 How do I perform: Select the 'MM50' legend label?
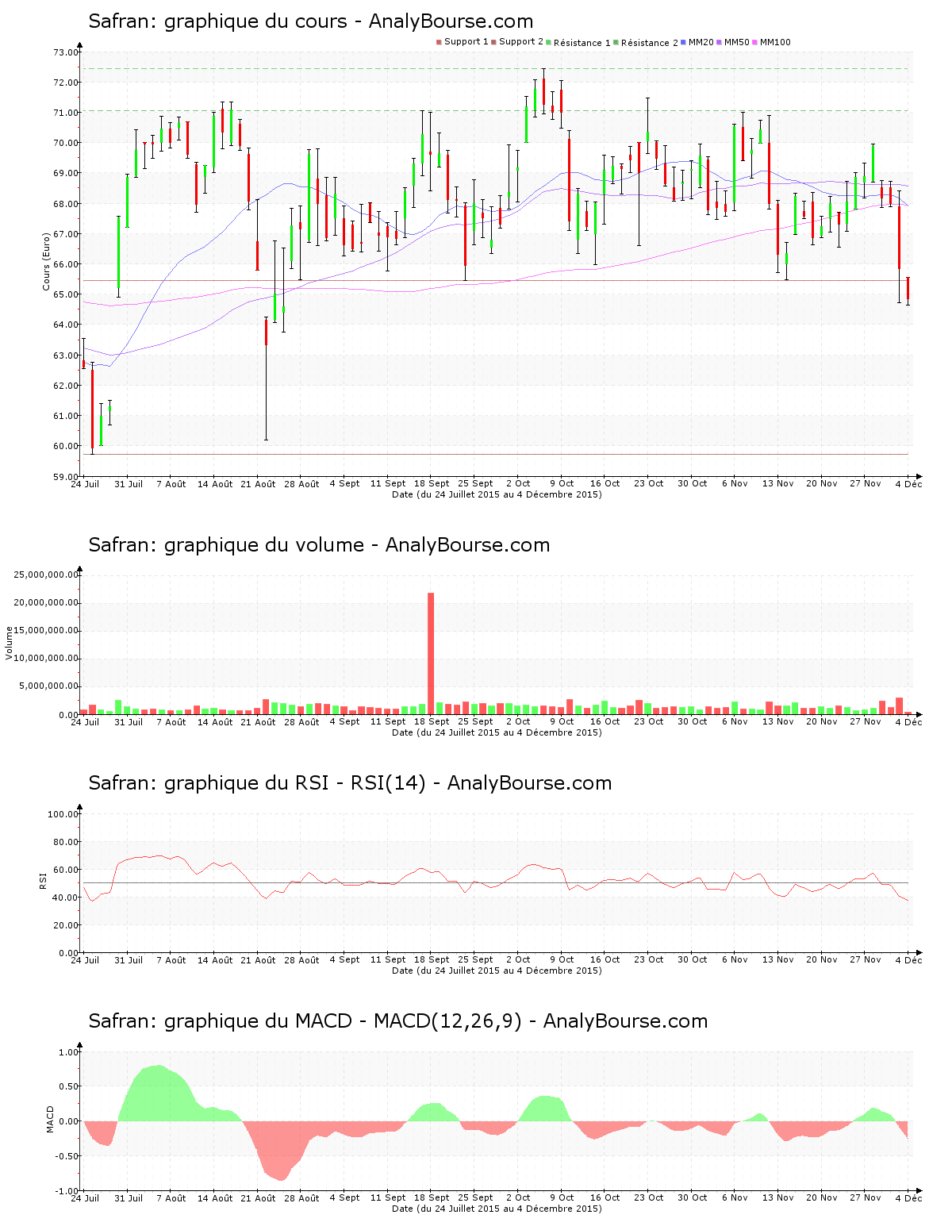[x=737, y=42]
